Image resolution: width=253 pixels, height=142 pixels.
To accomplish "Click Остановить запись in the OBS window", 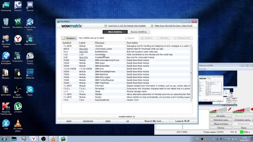I will (x=243, y=120).
